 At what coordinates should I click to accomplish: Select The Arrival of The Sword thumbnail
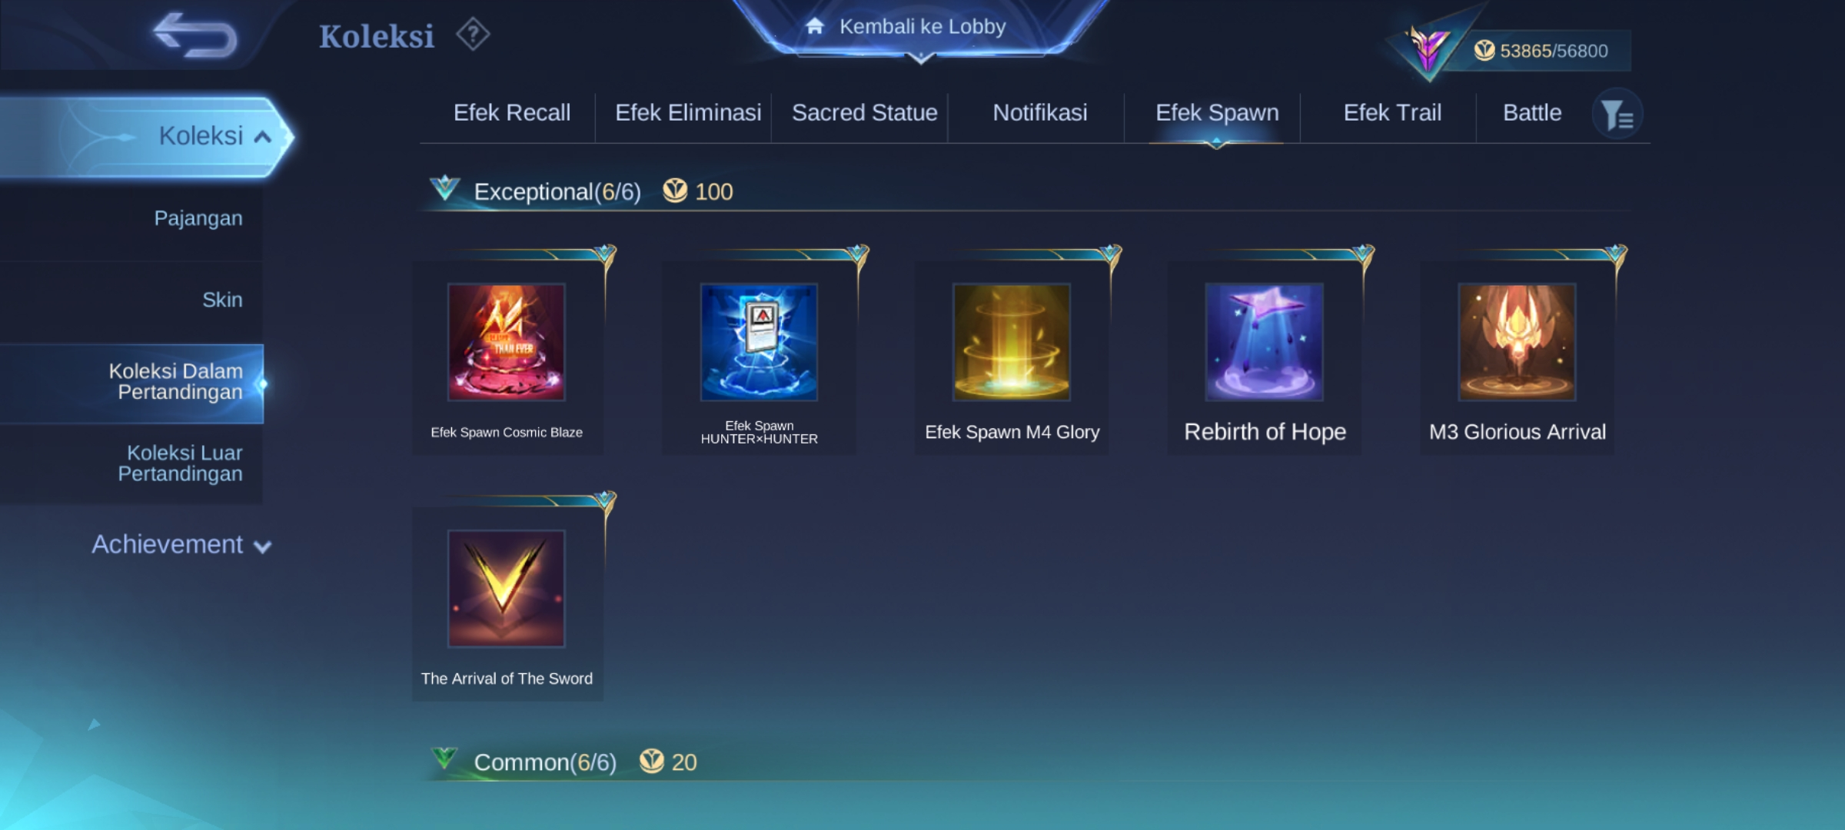507,589
